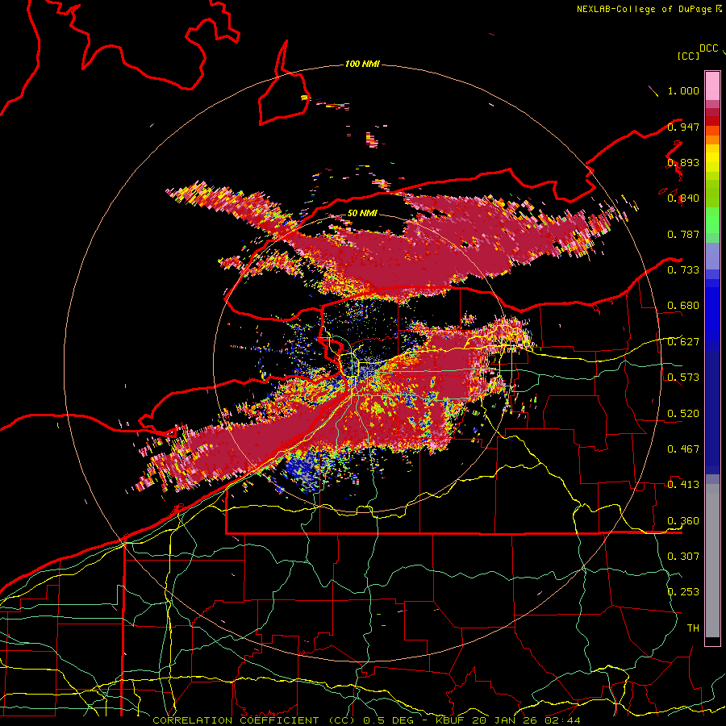Image resolution: width=726 pixels, height=726 pixels.
Task: Select the 0.360 value on the CC scale
Action: click(x=683, y=521)
